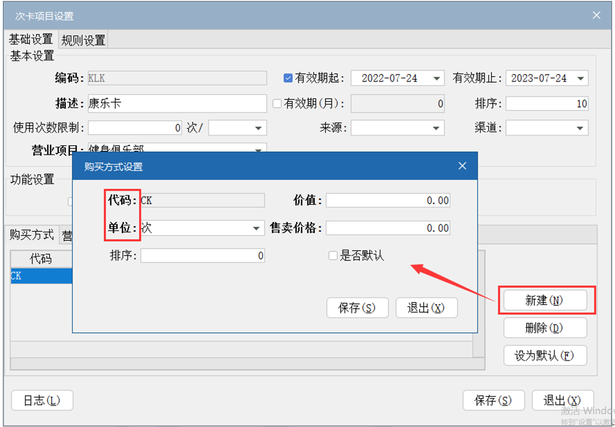This screenshot has height=427, width=615.
Task: Click the 删除(D) button
Action: tap(545, 328)
